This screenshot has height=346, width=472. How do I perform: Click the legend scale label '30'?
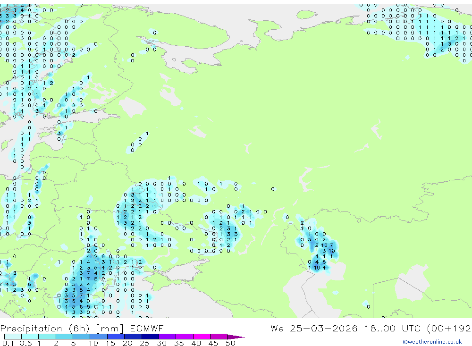click(161, 343)
